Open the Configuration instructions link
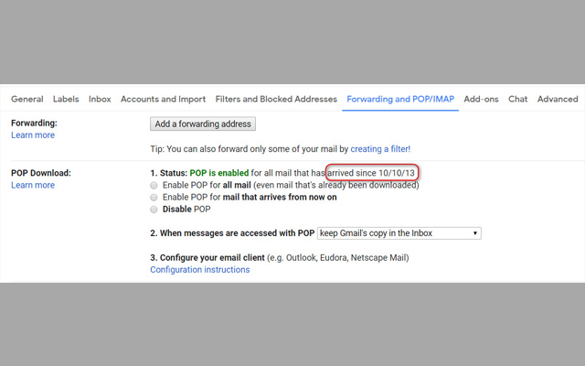Image resolution: width=585 pixels, height=366 pixels. (x=199, y=270)
